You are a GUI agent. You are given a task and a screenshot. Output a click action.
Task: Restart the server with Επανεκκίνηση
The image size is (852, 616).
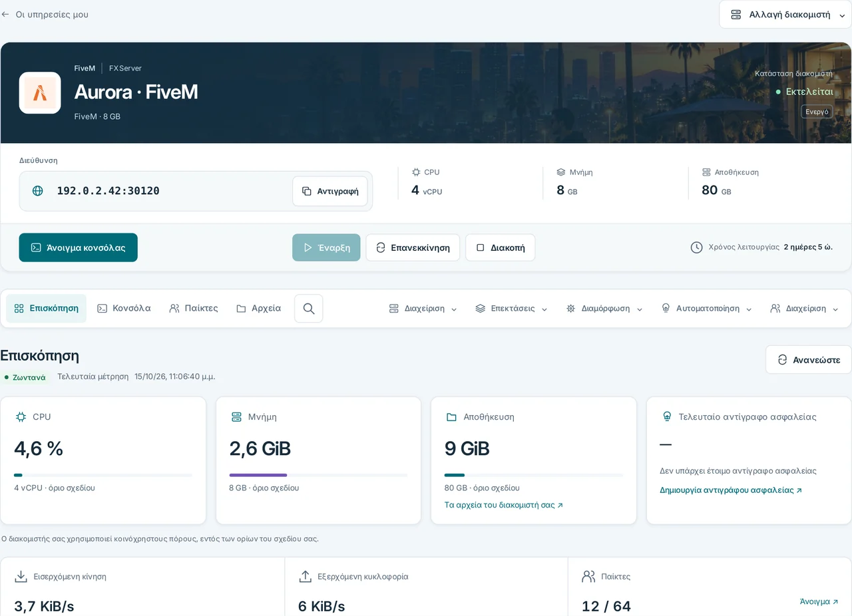(413, 247)
